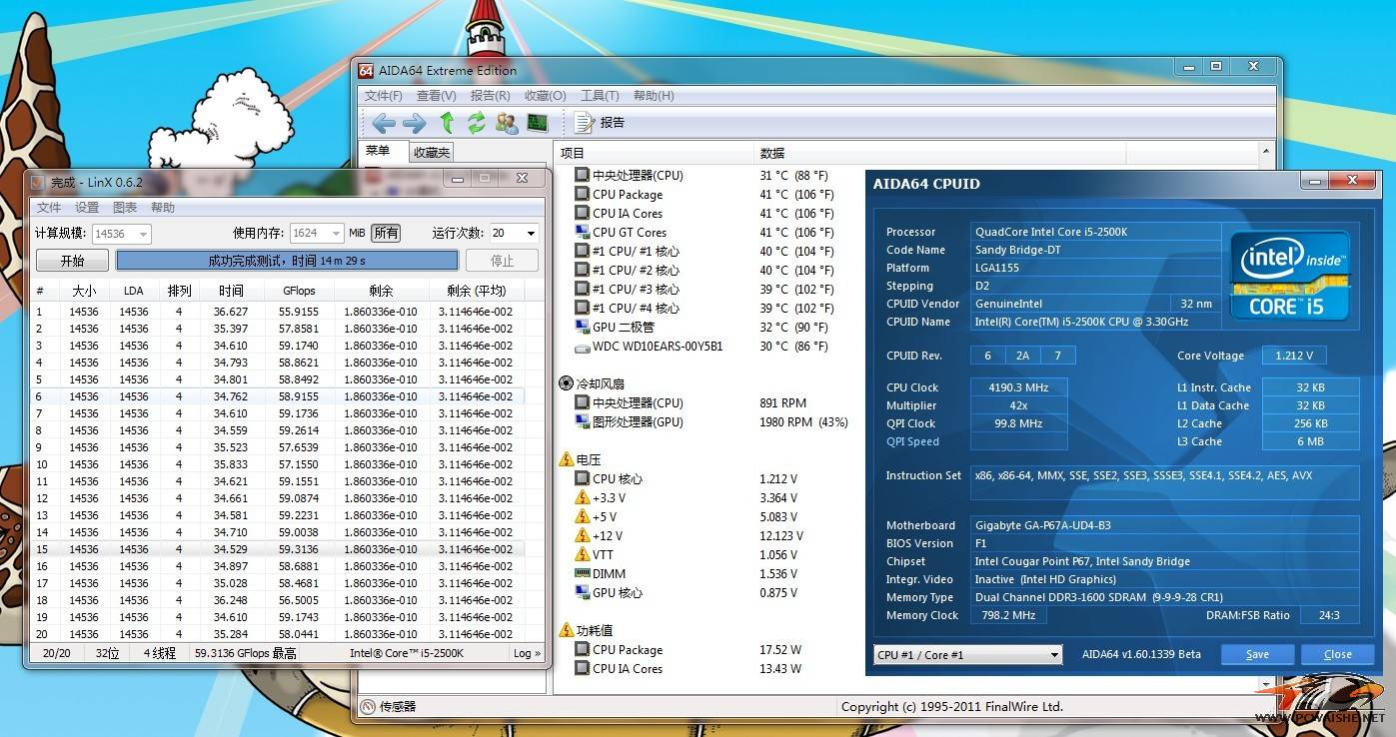This screenshot has height=737, width=1396.
Task: Click the LinX completed-test progress bar
Action: tap(287, 261)
